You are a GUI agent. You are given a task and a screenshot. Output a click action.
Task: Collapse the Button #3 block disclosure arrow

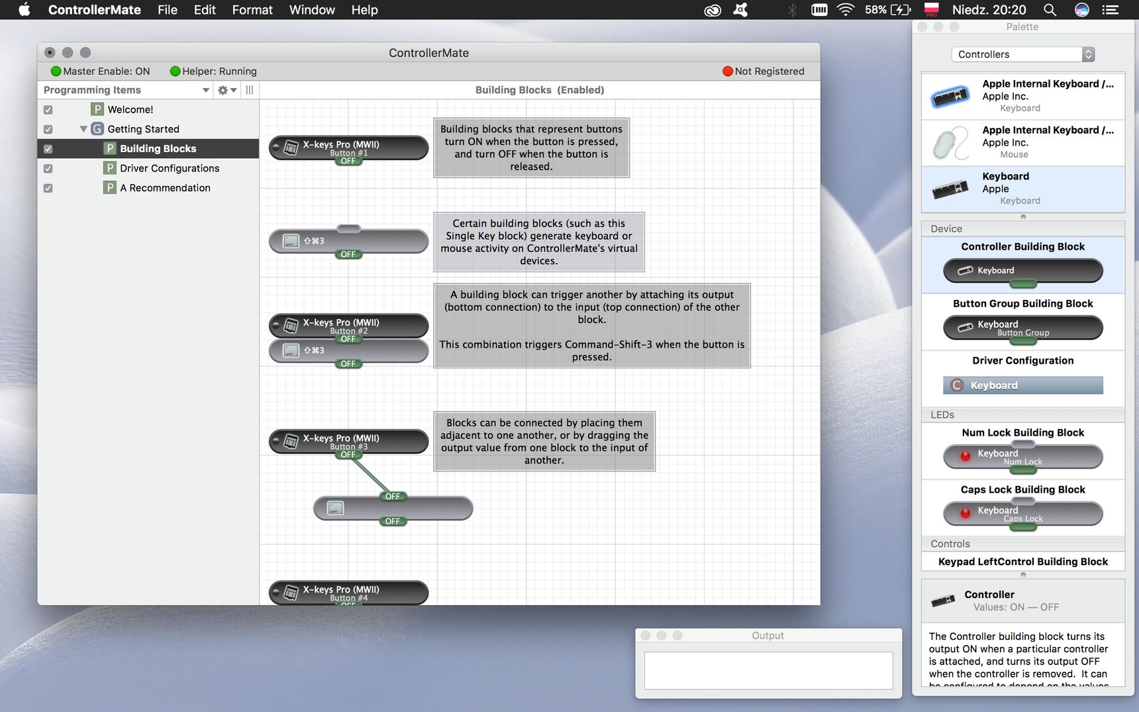(x=275, y=442)
